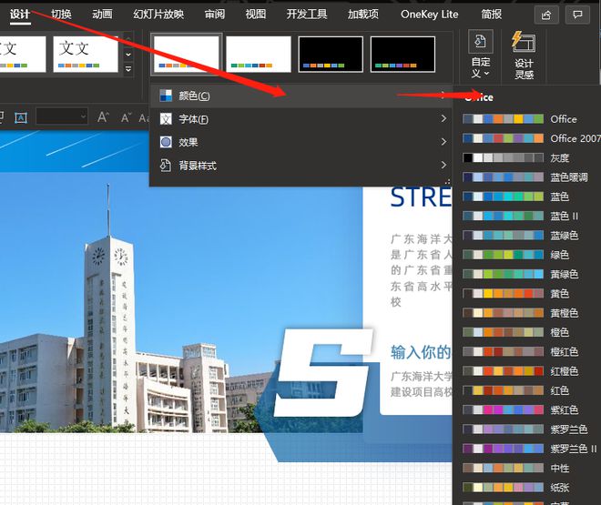The width and height of the screenshot is (601, 505).
Task: Open the 效果 submenu
Action: point(300,142)
